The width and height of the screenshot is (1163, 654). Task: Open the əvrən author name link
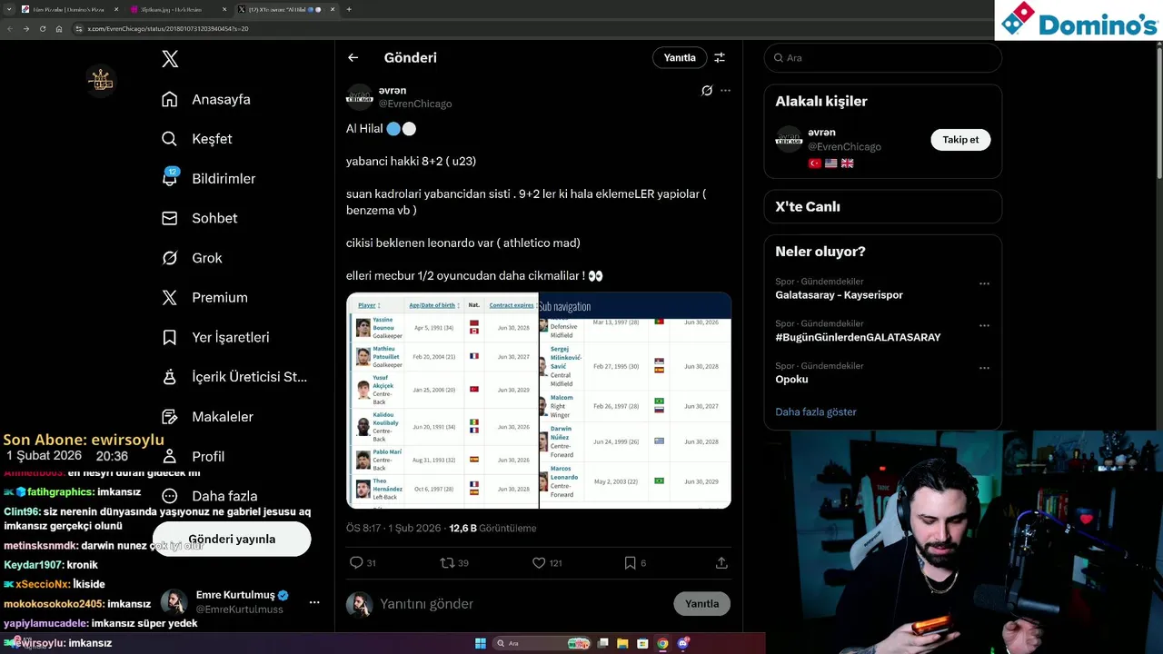(x=393, y=90)
